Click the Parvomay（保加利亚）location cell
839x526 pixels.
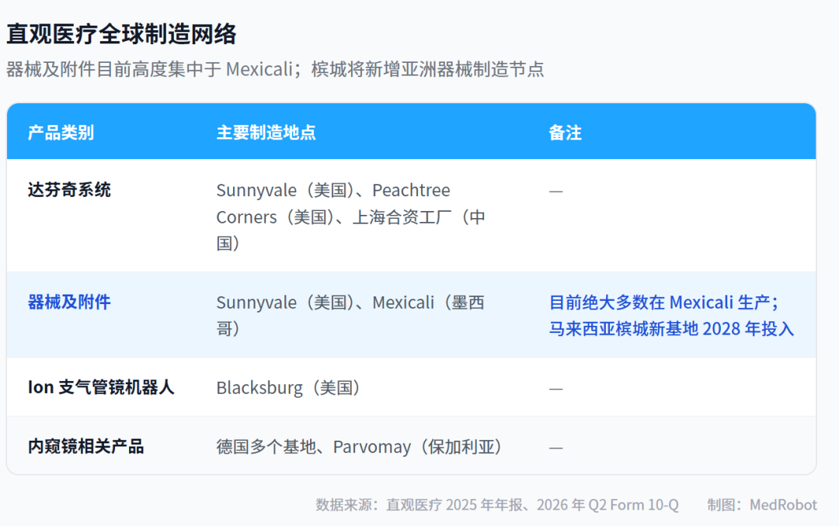tap(360, 446)
